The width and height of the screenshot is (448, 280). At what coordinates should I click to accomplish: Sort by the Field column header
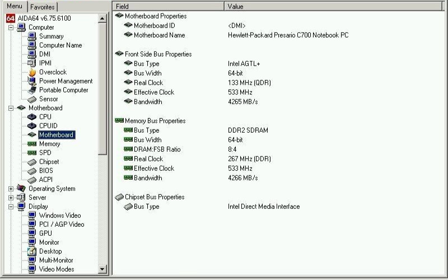click(169, 6)
